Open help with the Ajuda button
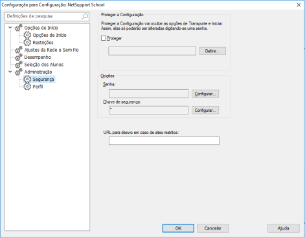Viewport: 305px width, 238px height. pos(284,228)
